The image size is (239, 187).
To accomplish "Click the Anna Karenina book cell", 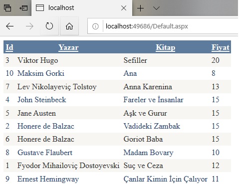I will 148,87.
